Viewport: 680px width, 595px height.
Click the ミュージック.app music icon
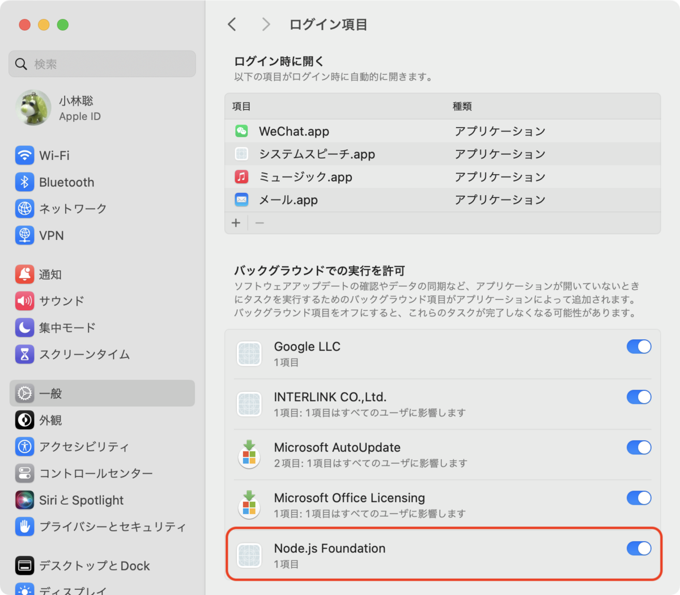[241, 176]
